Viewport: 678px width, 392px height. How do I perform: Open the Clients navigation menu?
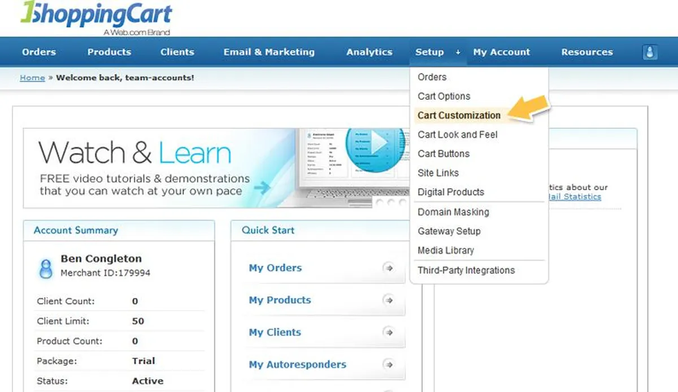177,52
